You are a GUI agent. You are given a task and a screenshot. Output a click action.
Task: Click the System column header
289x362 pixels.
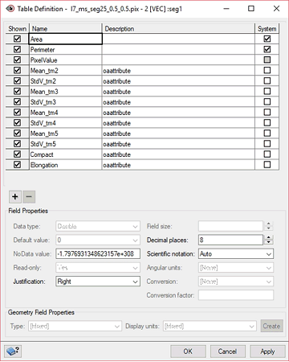pyautogui.click(x=267, y=28)
